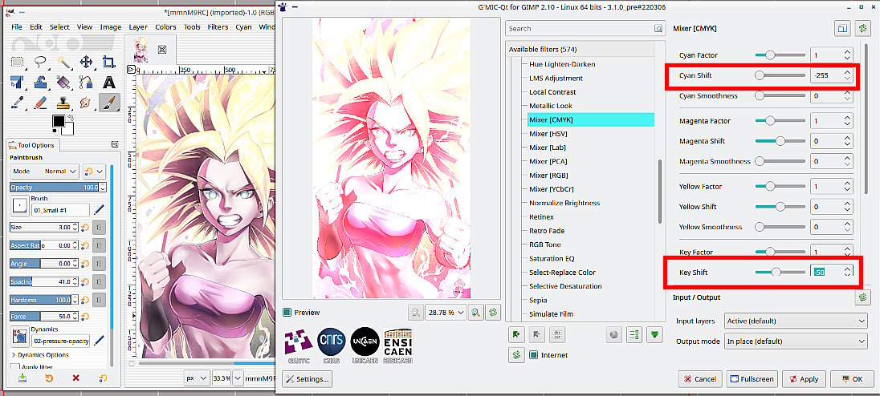Toggle the Preview checkbox in G'MIC
880x396 pixels.
[x=287, y=312]
